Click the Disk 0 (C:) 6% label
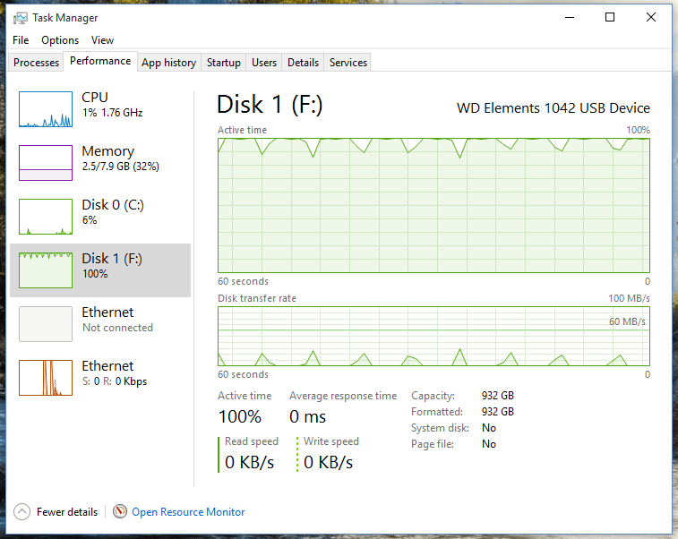The width and height of the screenshot is (678, 539). coord(113,212)
